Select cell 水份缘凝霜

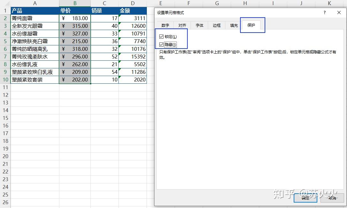(x=35, y=34)
